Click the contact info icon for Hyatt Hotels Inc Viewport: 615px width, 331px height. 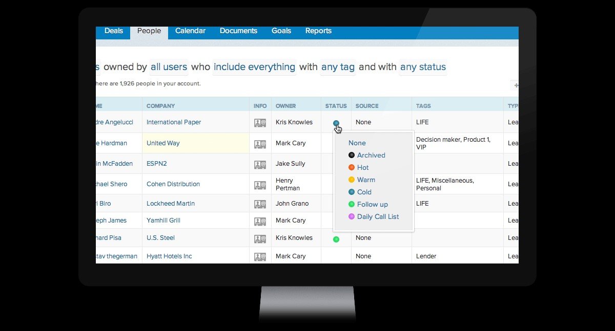tap(260, 257)
